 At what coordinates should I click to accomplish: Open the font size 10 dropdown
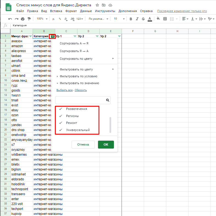pyautogui.click(x=119, y=19)
